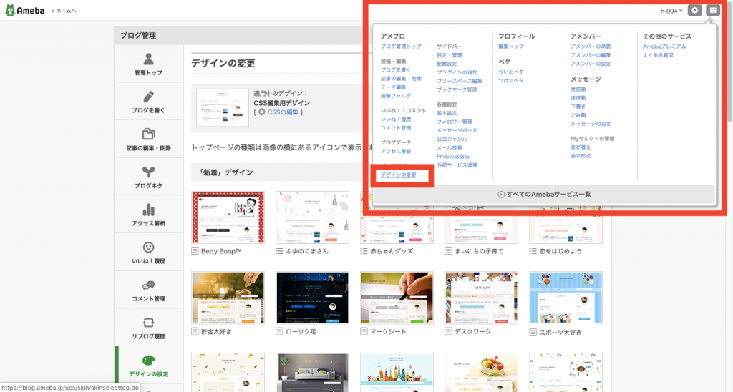Click the Ameba logo

tap(26, 11)
